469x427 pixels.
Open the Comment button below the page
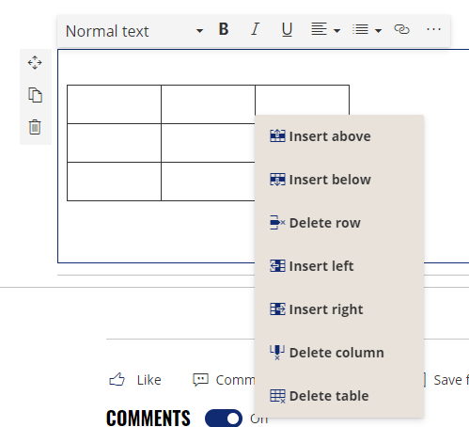point(224,380)
